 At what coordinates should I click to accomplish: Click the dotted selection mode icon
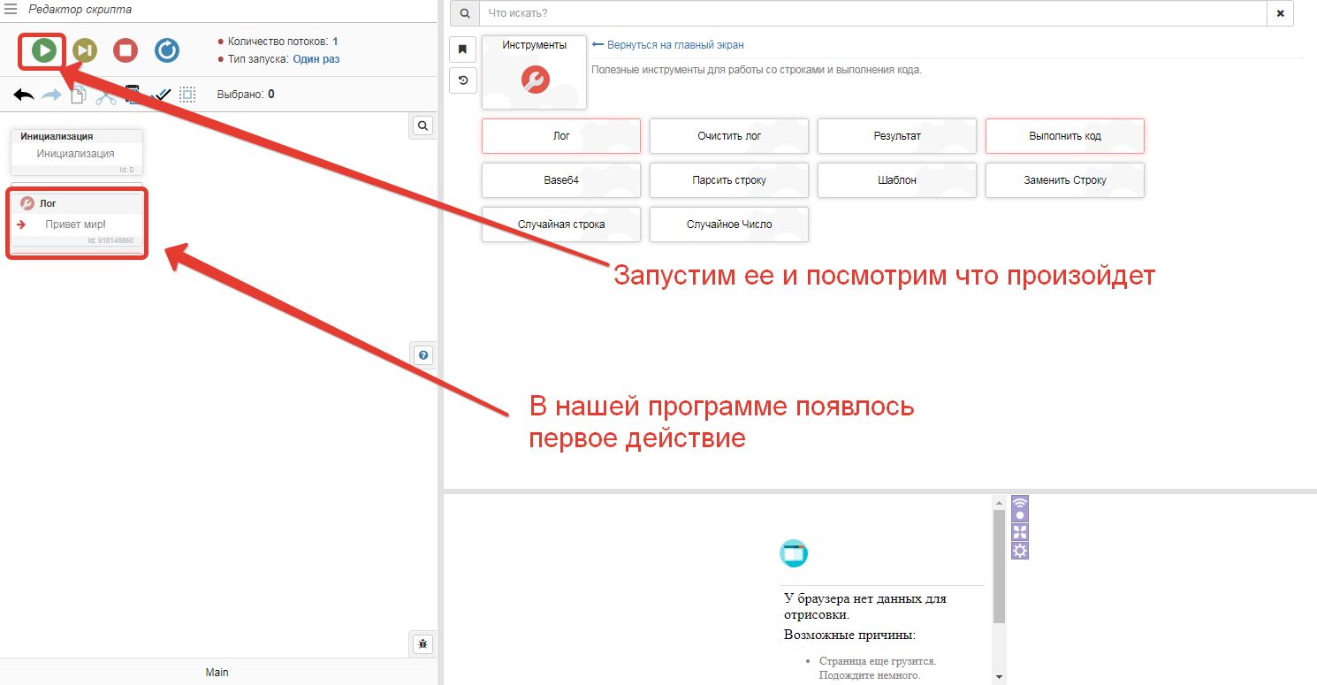(187, 95)
